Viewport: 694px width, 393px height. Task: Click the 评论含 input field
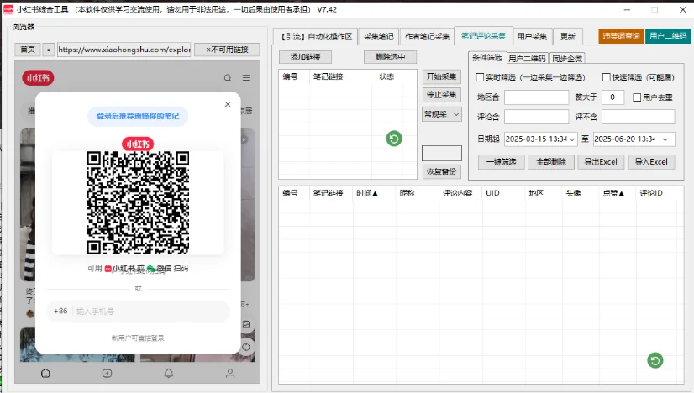(536, 117)
